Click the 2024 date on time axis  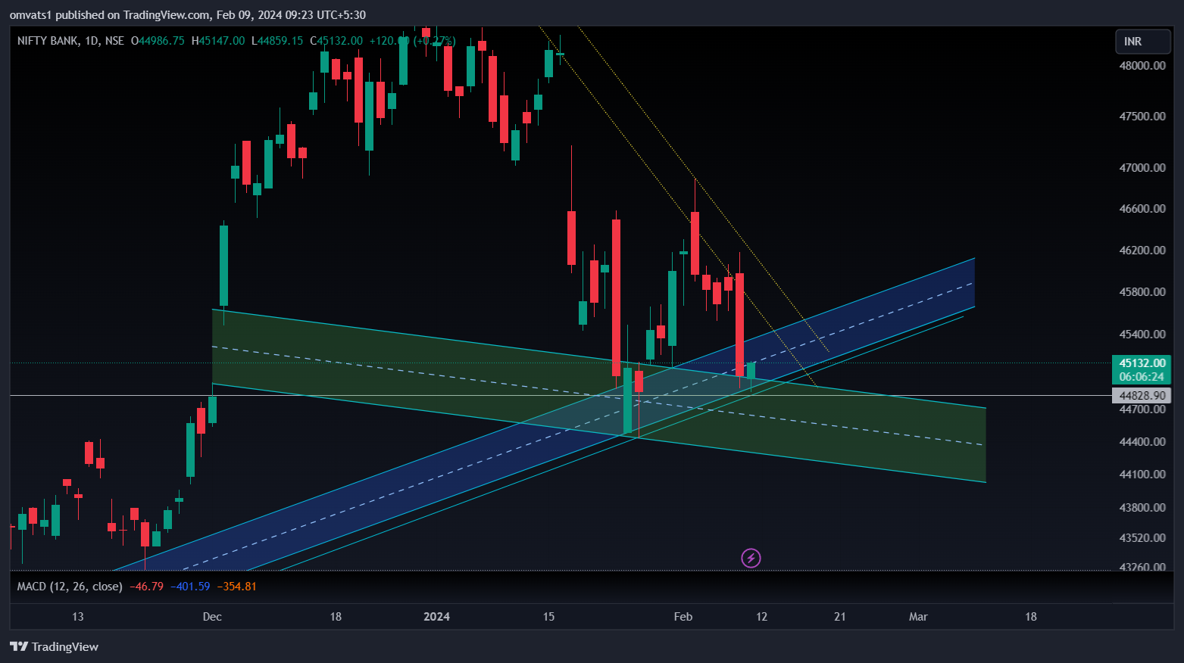(436, 617)
